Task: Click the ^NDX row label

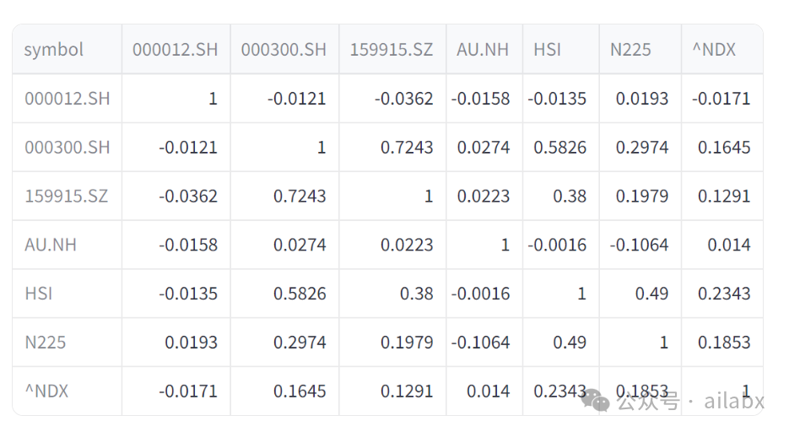Action: (x=46, y=391)
